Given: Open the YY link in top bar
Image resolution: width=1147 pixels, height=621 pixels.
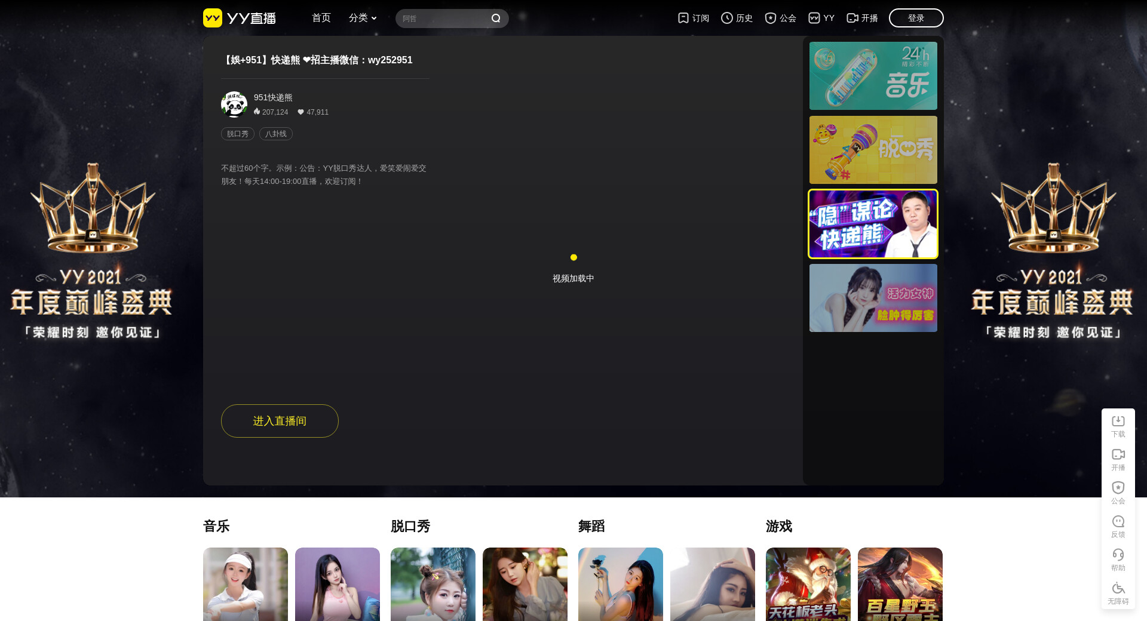Looking at the screenshot, I should pyautogui.click(x=821, y=18).
